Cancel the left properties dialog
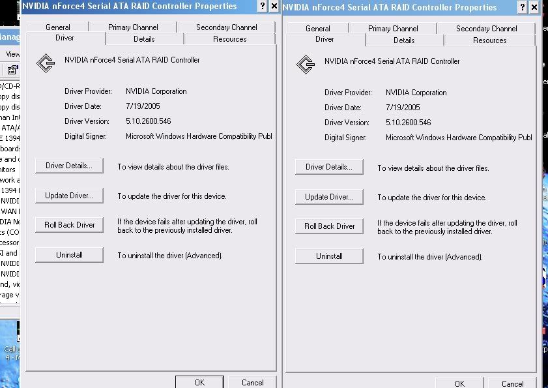The height and width of the screenshot is (388, 548). [252, 382]
